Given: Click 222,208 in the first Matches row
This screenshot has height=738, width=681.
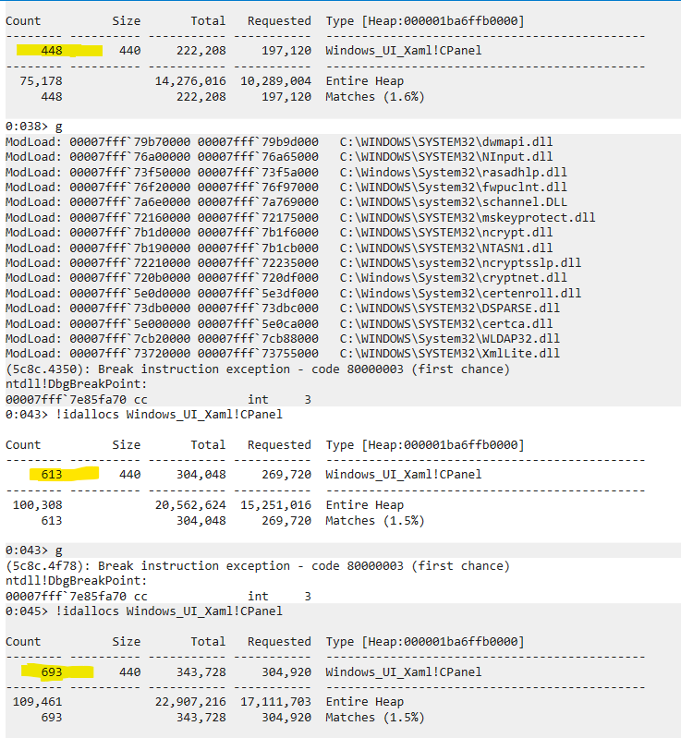Looking at the screenshot, I should [201, 97].
